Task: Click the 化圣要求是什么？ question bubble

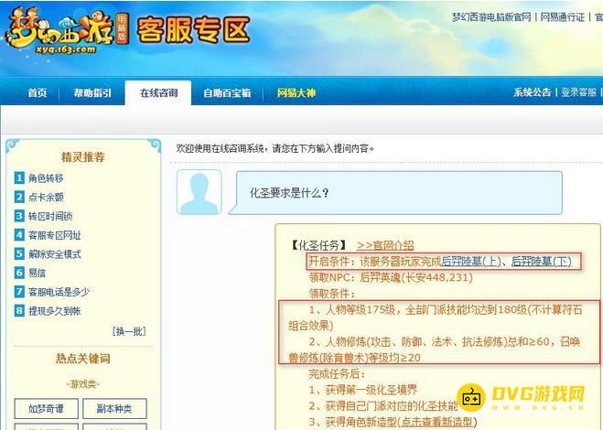Action: [396, 193]
